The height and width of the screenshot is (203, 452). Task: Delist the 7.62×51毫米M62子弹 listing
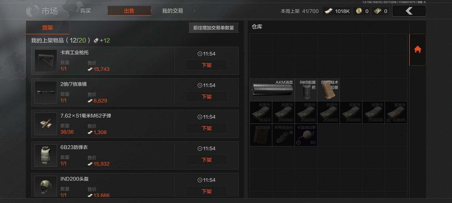206,128
